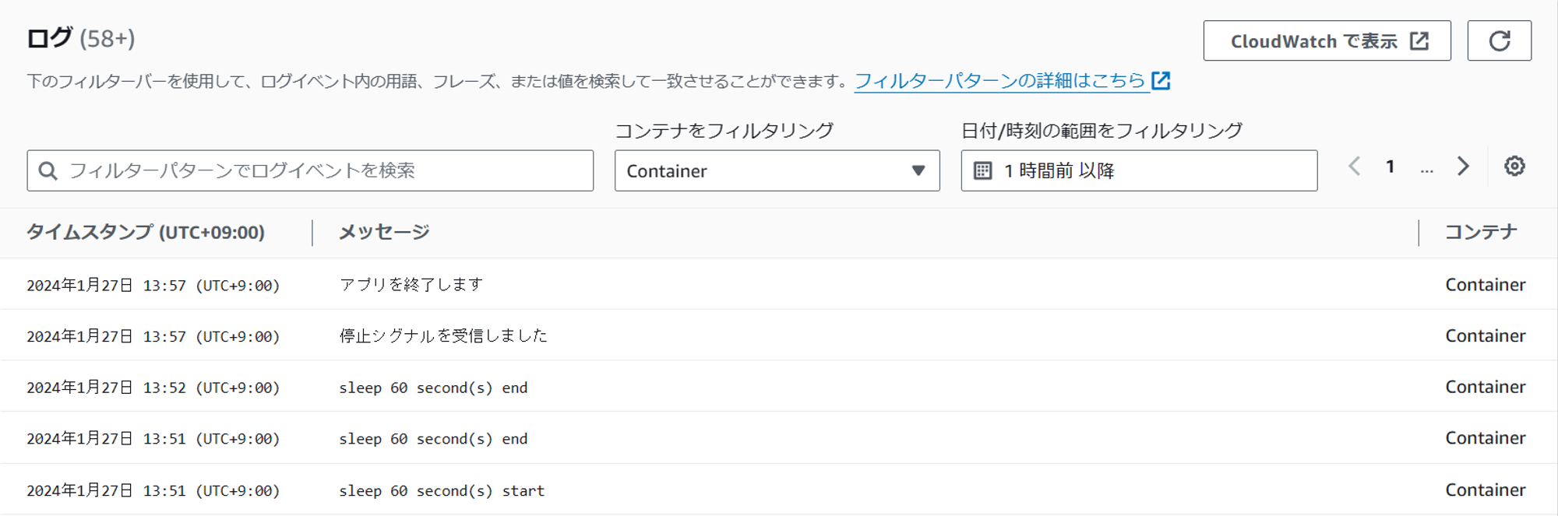Click the pagination ellipsis for more pages

(1426, 169)
